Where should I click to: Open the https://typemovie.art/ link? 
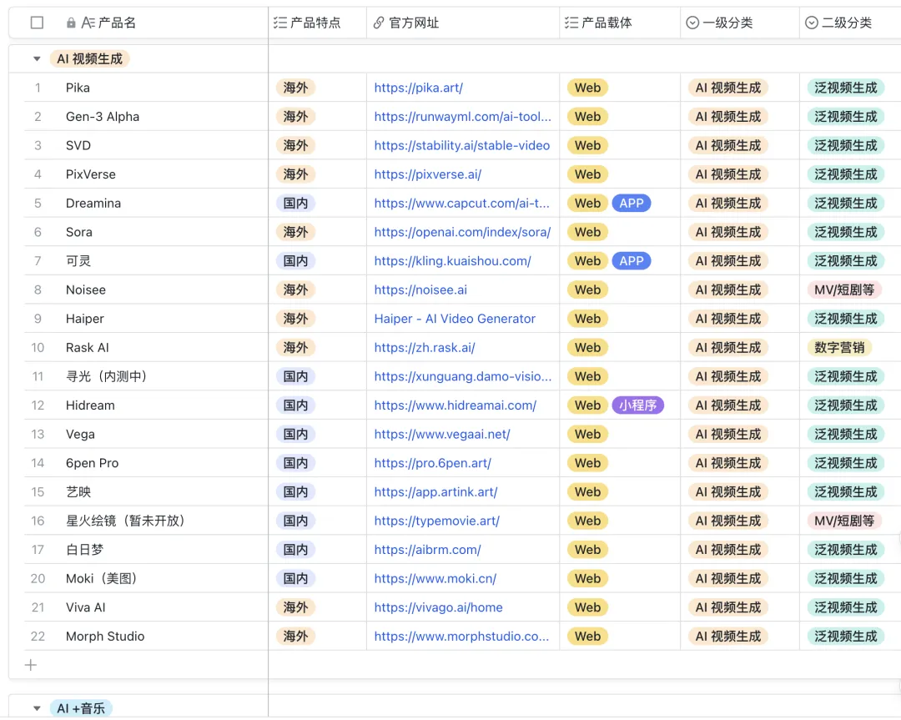pyautogui.click(x=436, y=521)
